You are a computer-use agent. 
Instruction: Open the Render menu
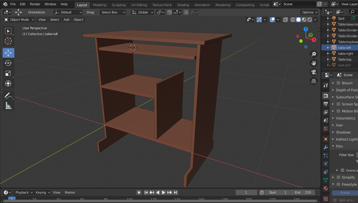tap(35, 4)
